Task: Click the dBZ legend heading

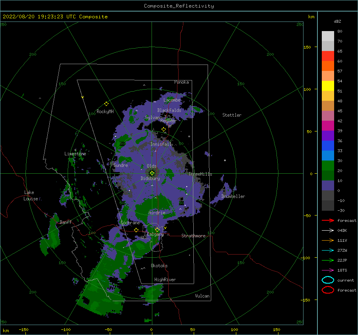Action: tap(337, 21)
